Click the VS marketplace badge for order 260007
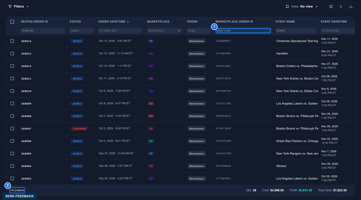 point(151,129)
